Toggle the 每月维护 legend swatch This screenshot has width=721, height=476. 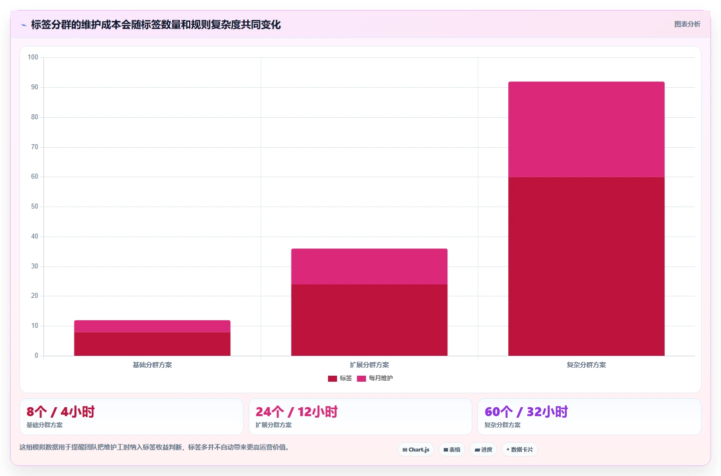(361, 378)
